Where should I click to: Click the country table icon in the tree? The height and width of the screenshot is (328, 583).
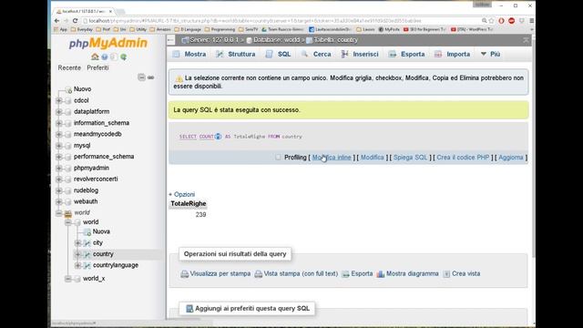(87, 254)
